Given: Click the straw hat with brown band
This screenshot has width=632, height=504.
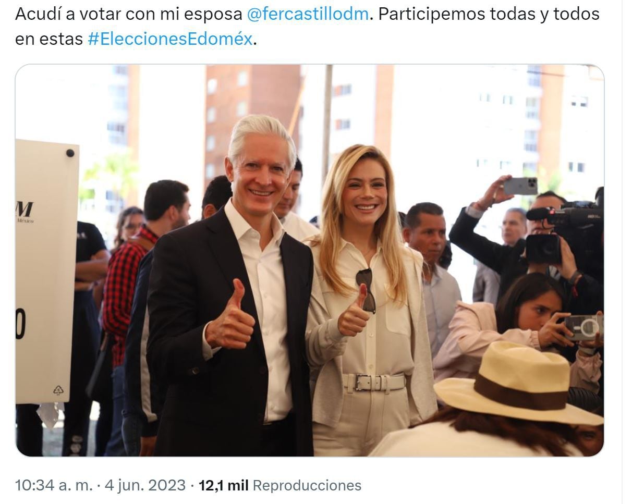Looking at the screenshot, I should 517,383.
